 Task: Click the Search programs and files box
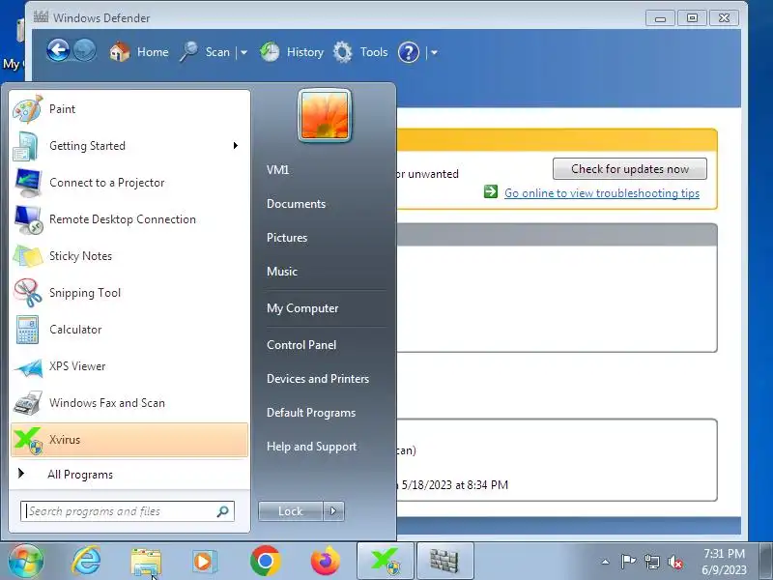128,511
